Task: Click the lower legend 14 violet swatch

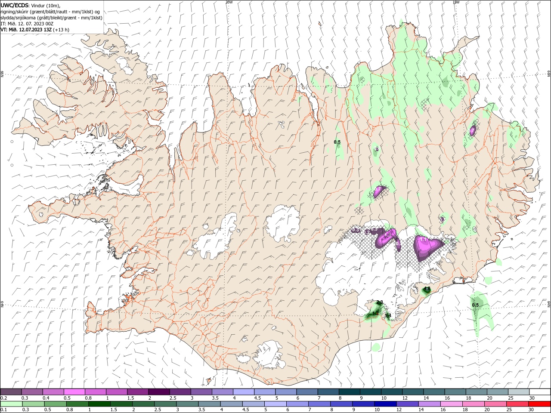Action: point(429,404)
